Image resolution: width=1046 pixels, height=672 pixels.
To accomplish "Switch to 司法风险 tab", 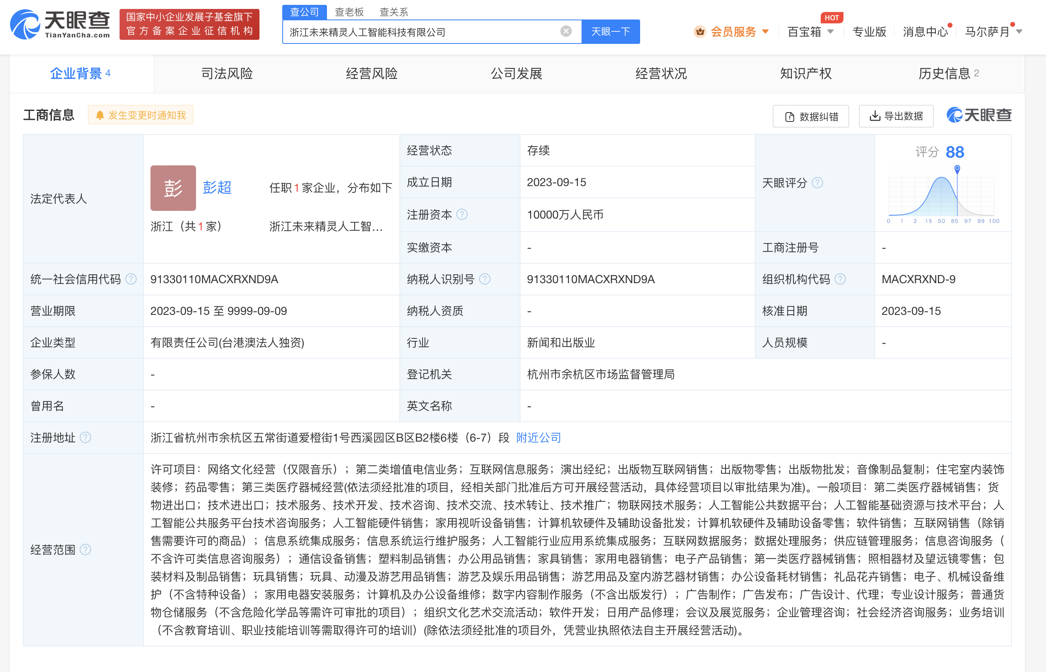I will (x=227, y=73).
